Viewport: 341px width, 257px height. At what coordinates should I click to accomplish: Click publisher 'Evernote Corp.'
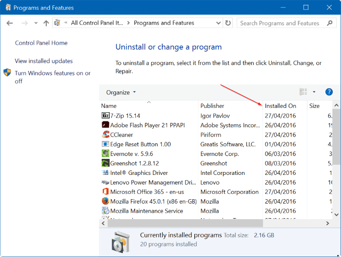coord(220,154)
